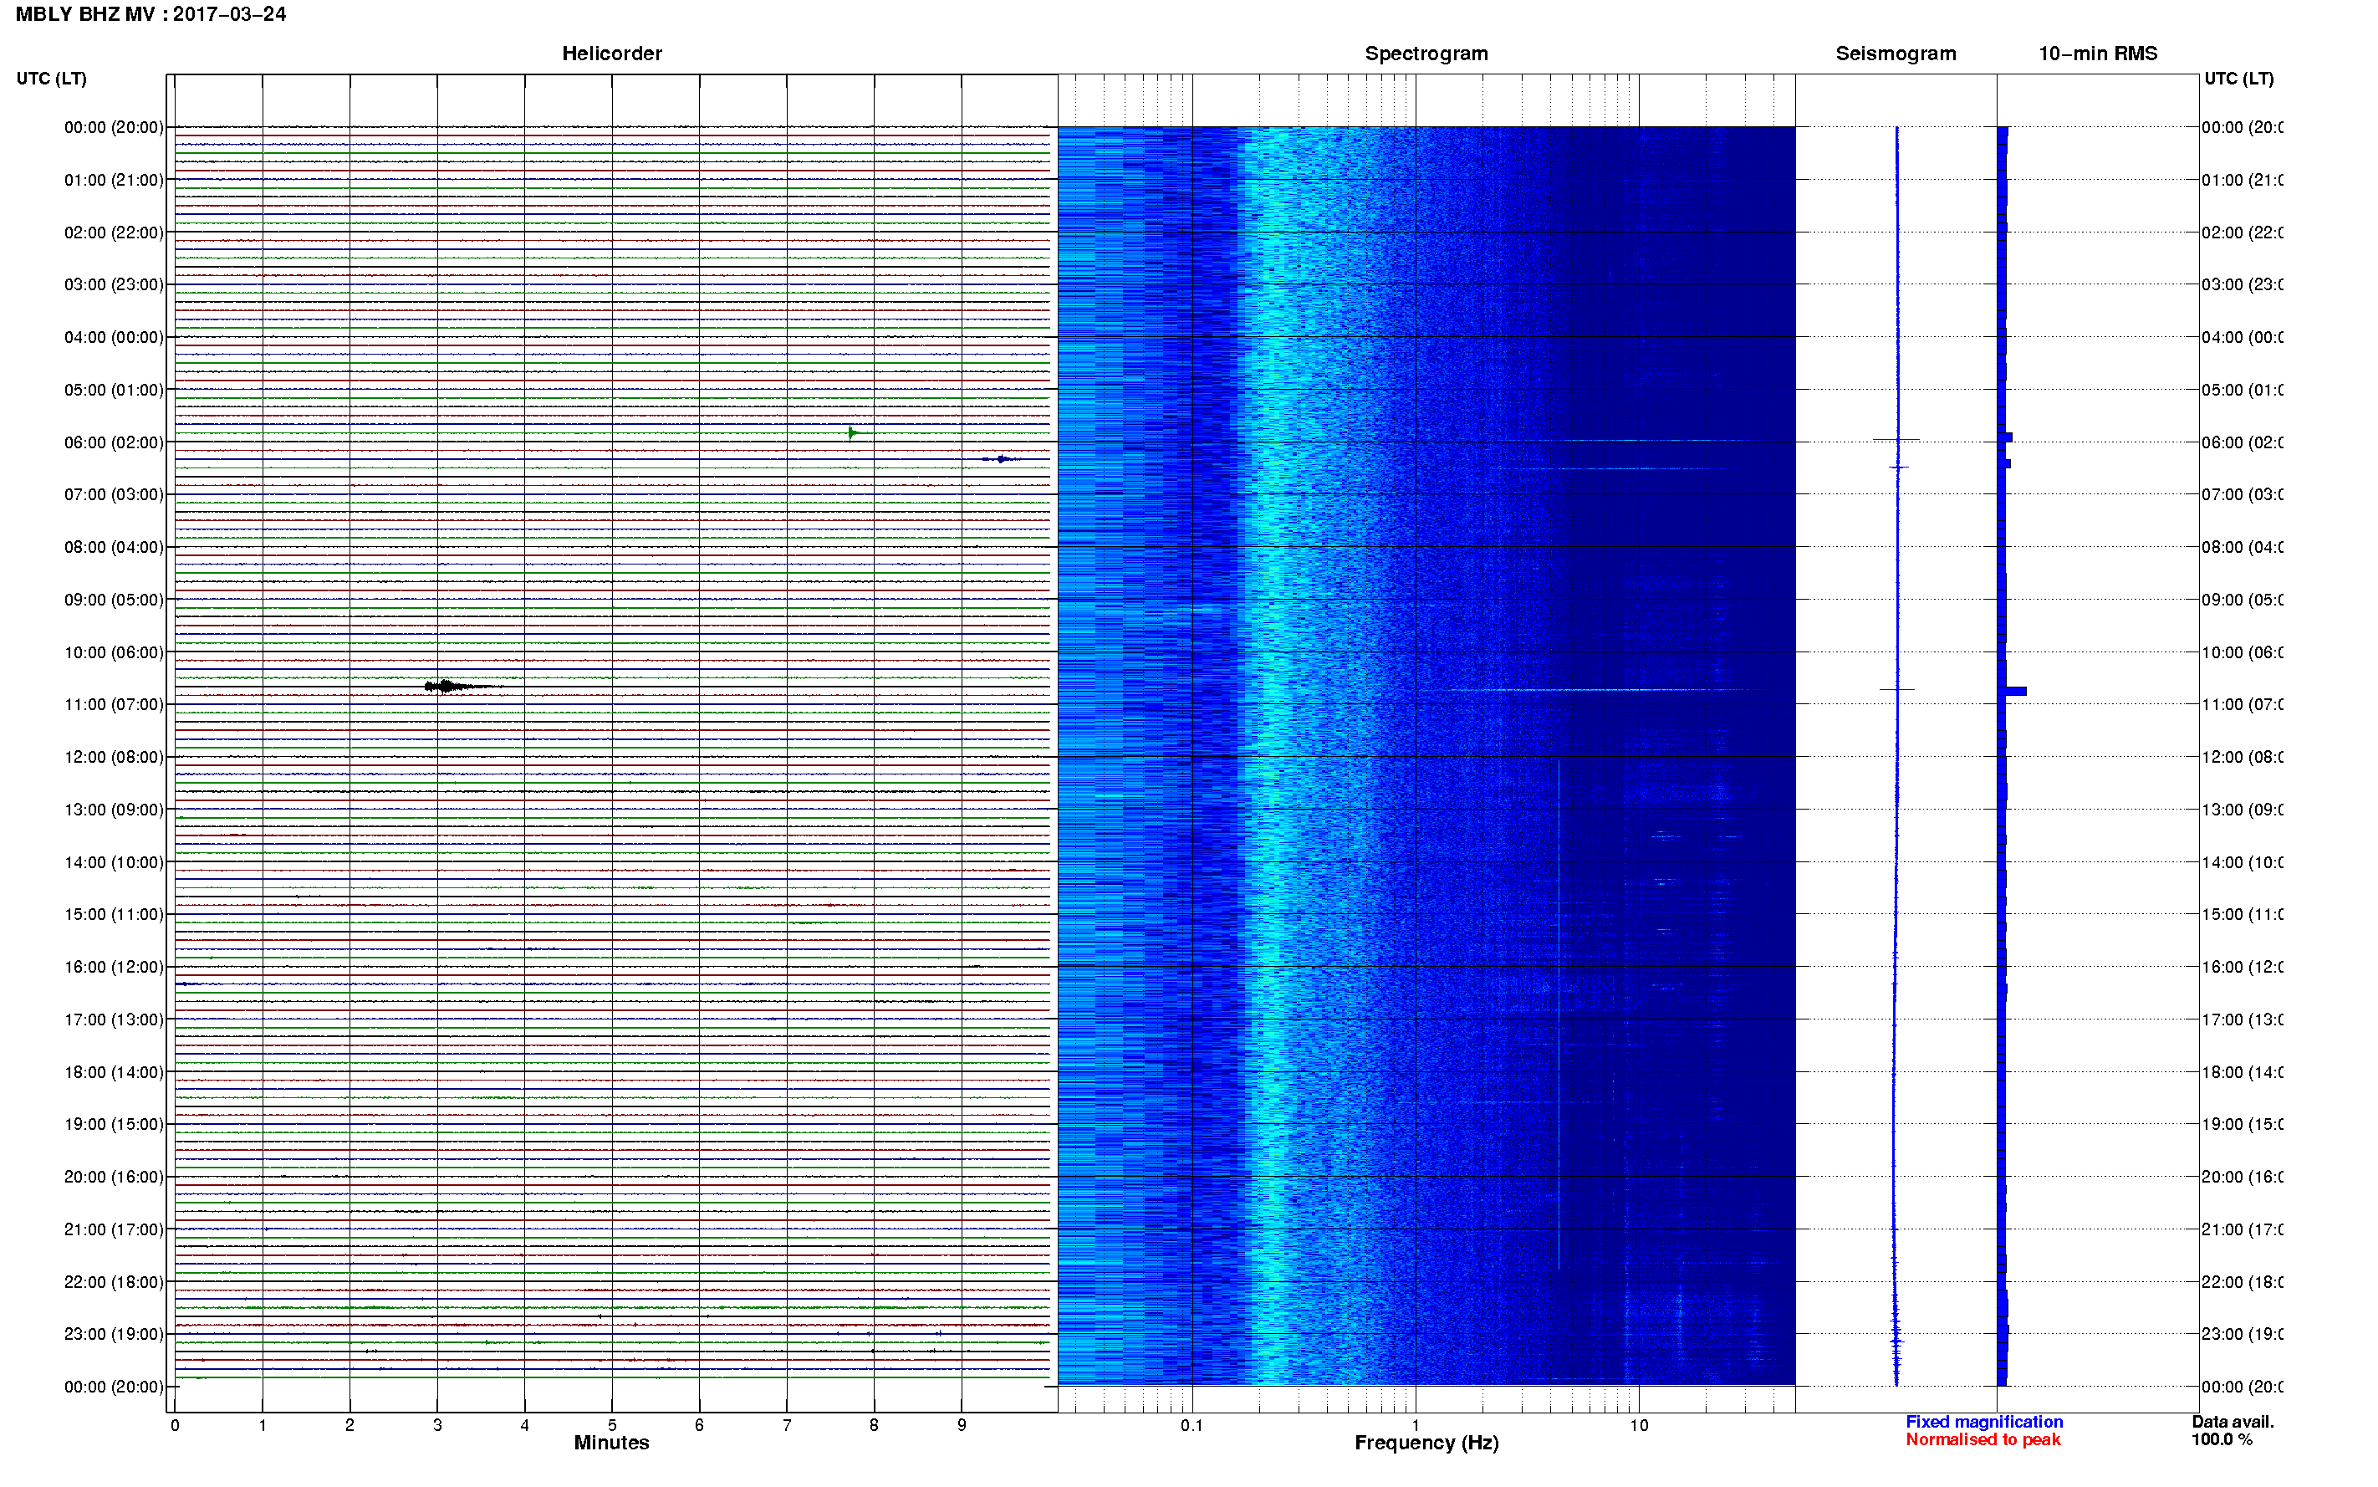
Task: Click the '10' frequency tick label
Action: point(1639,1425)
